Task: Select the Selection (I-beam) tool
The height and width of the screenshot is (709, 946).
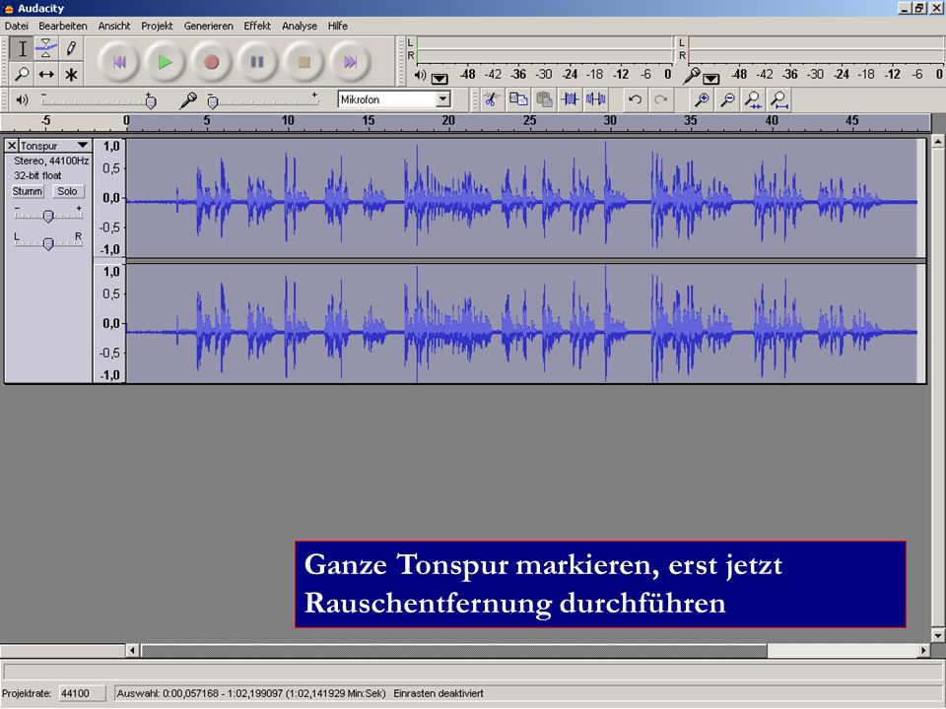Action: 23,49
